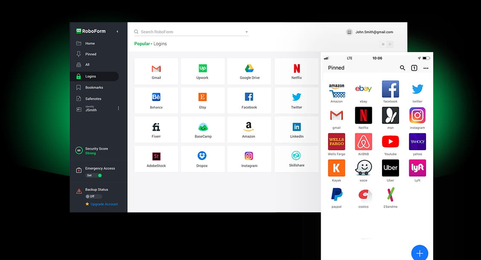
Task: Open the JSmith identity options menu
Action: click(x=119, y=108)
